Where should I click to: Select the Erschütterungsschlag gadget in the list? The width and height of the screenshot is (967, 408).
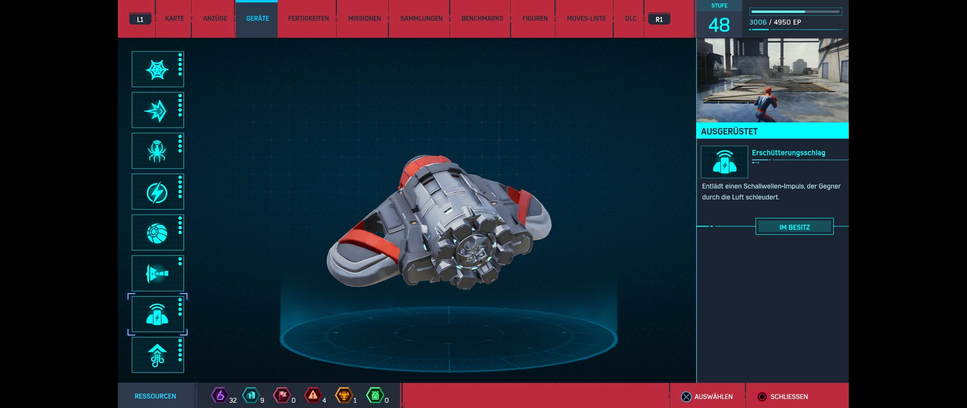pos(158,314)
